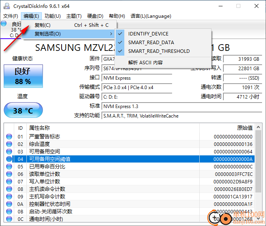Image resolution: width=266 pixels, height=226 pixels.
Task: Select row 02 综合温度
Action: point(129,144)
